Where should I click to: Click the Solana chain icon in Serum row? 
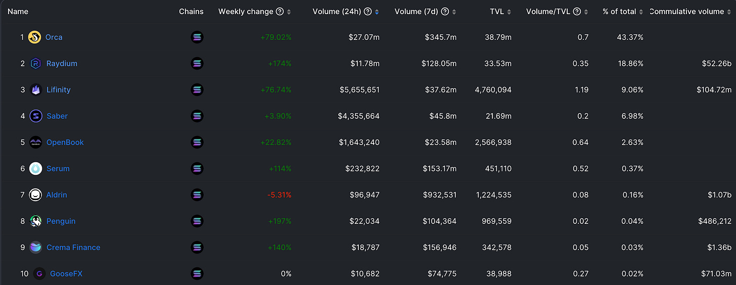197,168
